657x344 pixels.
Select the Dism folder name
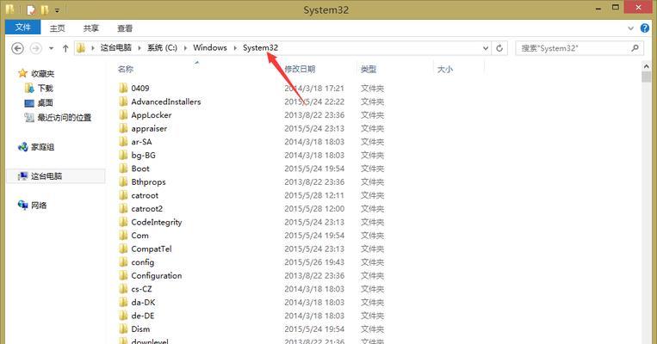tap(140, 329)
